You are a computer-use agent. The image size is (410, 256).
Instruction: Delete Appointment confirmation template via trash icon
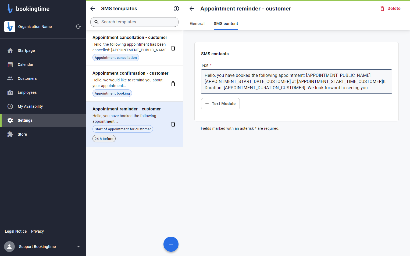(173, 84)
